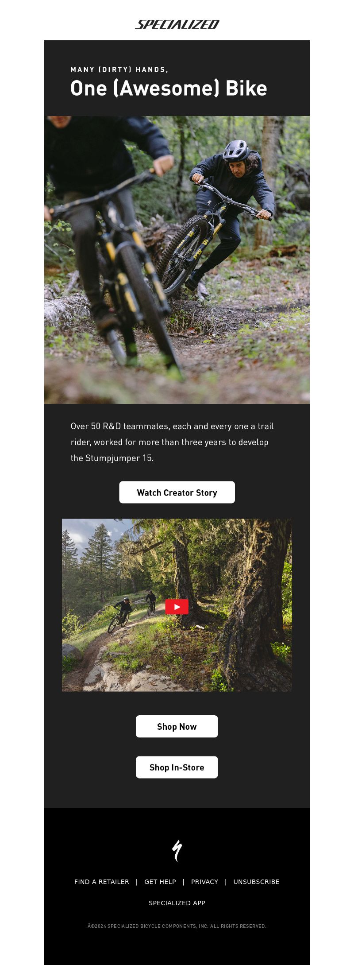Click the Get Help footer link
Image resolution: width=354 pixels, height=965 pixels.
(x=160, y=882)
